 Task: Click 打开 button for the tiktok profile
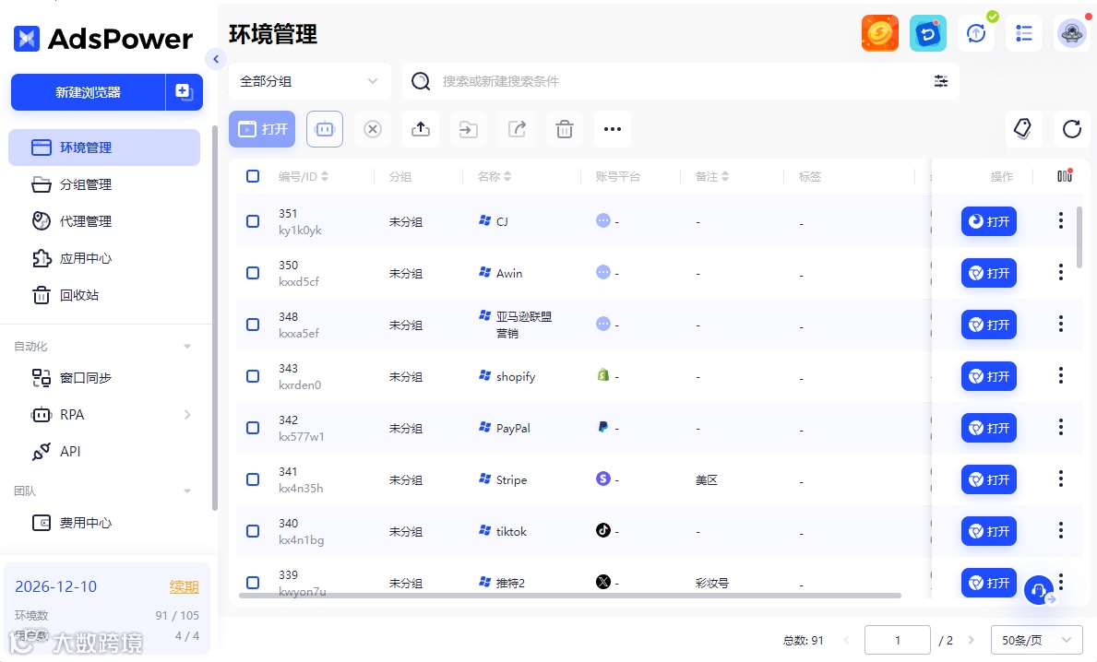pos(988,531)
